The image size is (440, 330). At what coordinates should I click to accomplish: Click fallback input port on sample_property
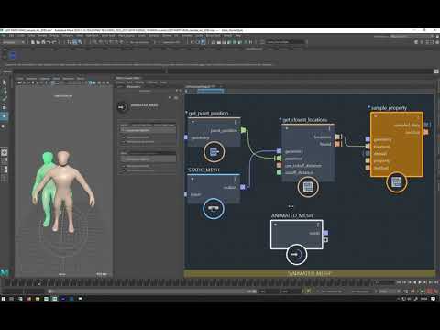pyautogui.click(x=368, y=168)
